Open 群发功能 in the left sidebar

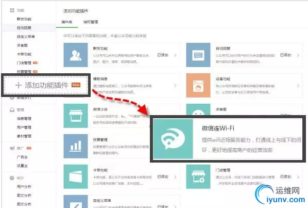pyautogui.click(x=24, y=19)
